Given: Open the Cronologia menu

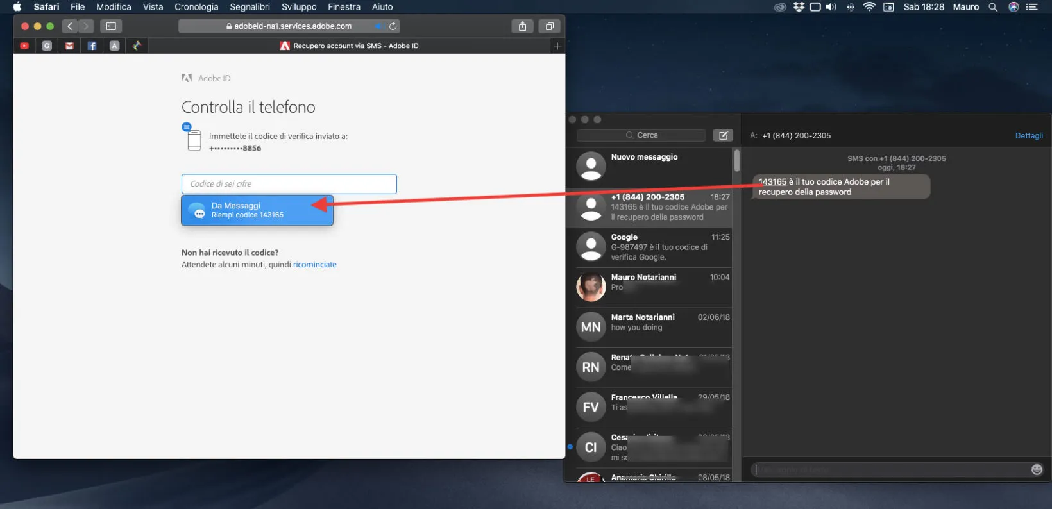Looking at the screenshot, I should 196,7.
